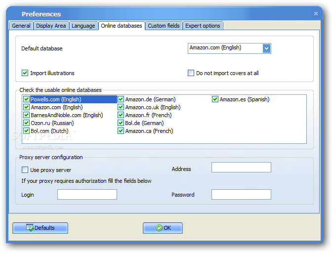The image size is (333, 253).
Task: Click the proxy Address input field
Action: click(241, 167)
